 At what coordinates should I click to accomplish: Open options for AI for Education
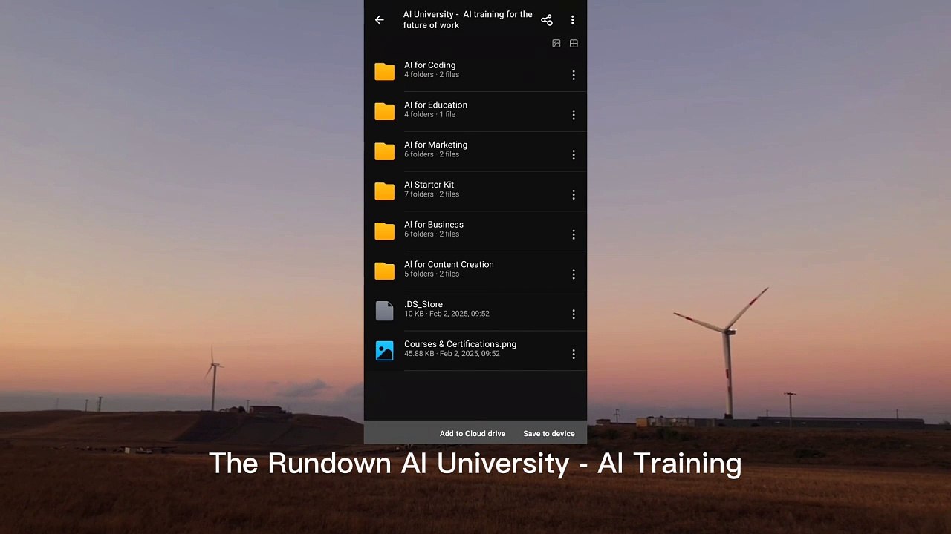coord(574,115)
